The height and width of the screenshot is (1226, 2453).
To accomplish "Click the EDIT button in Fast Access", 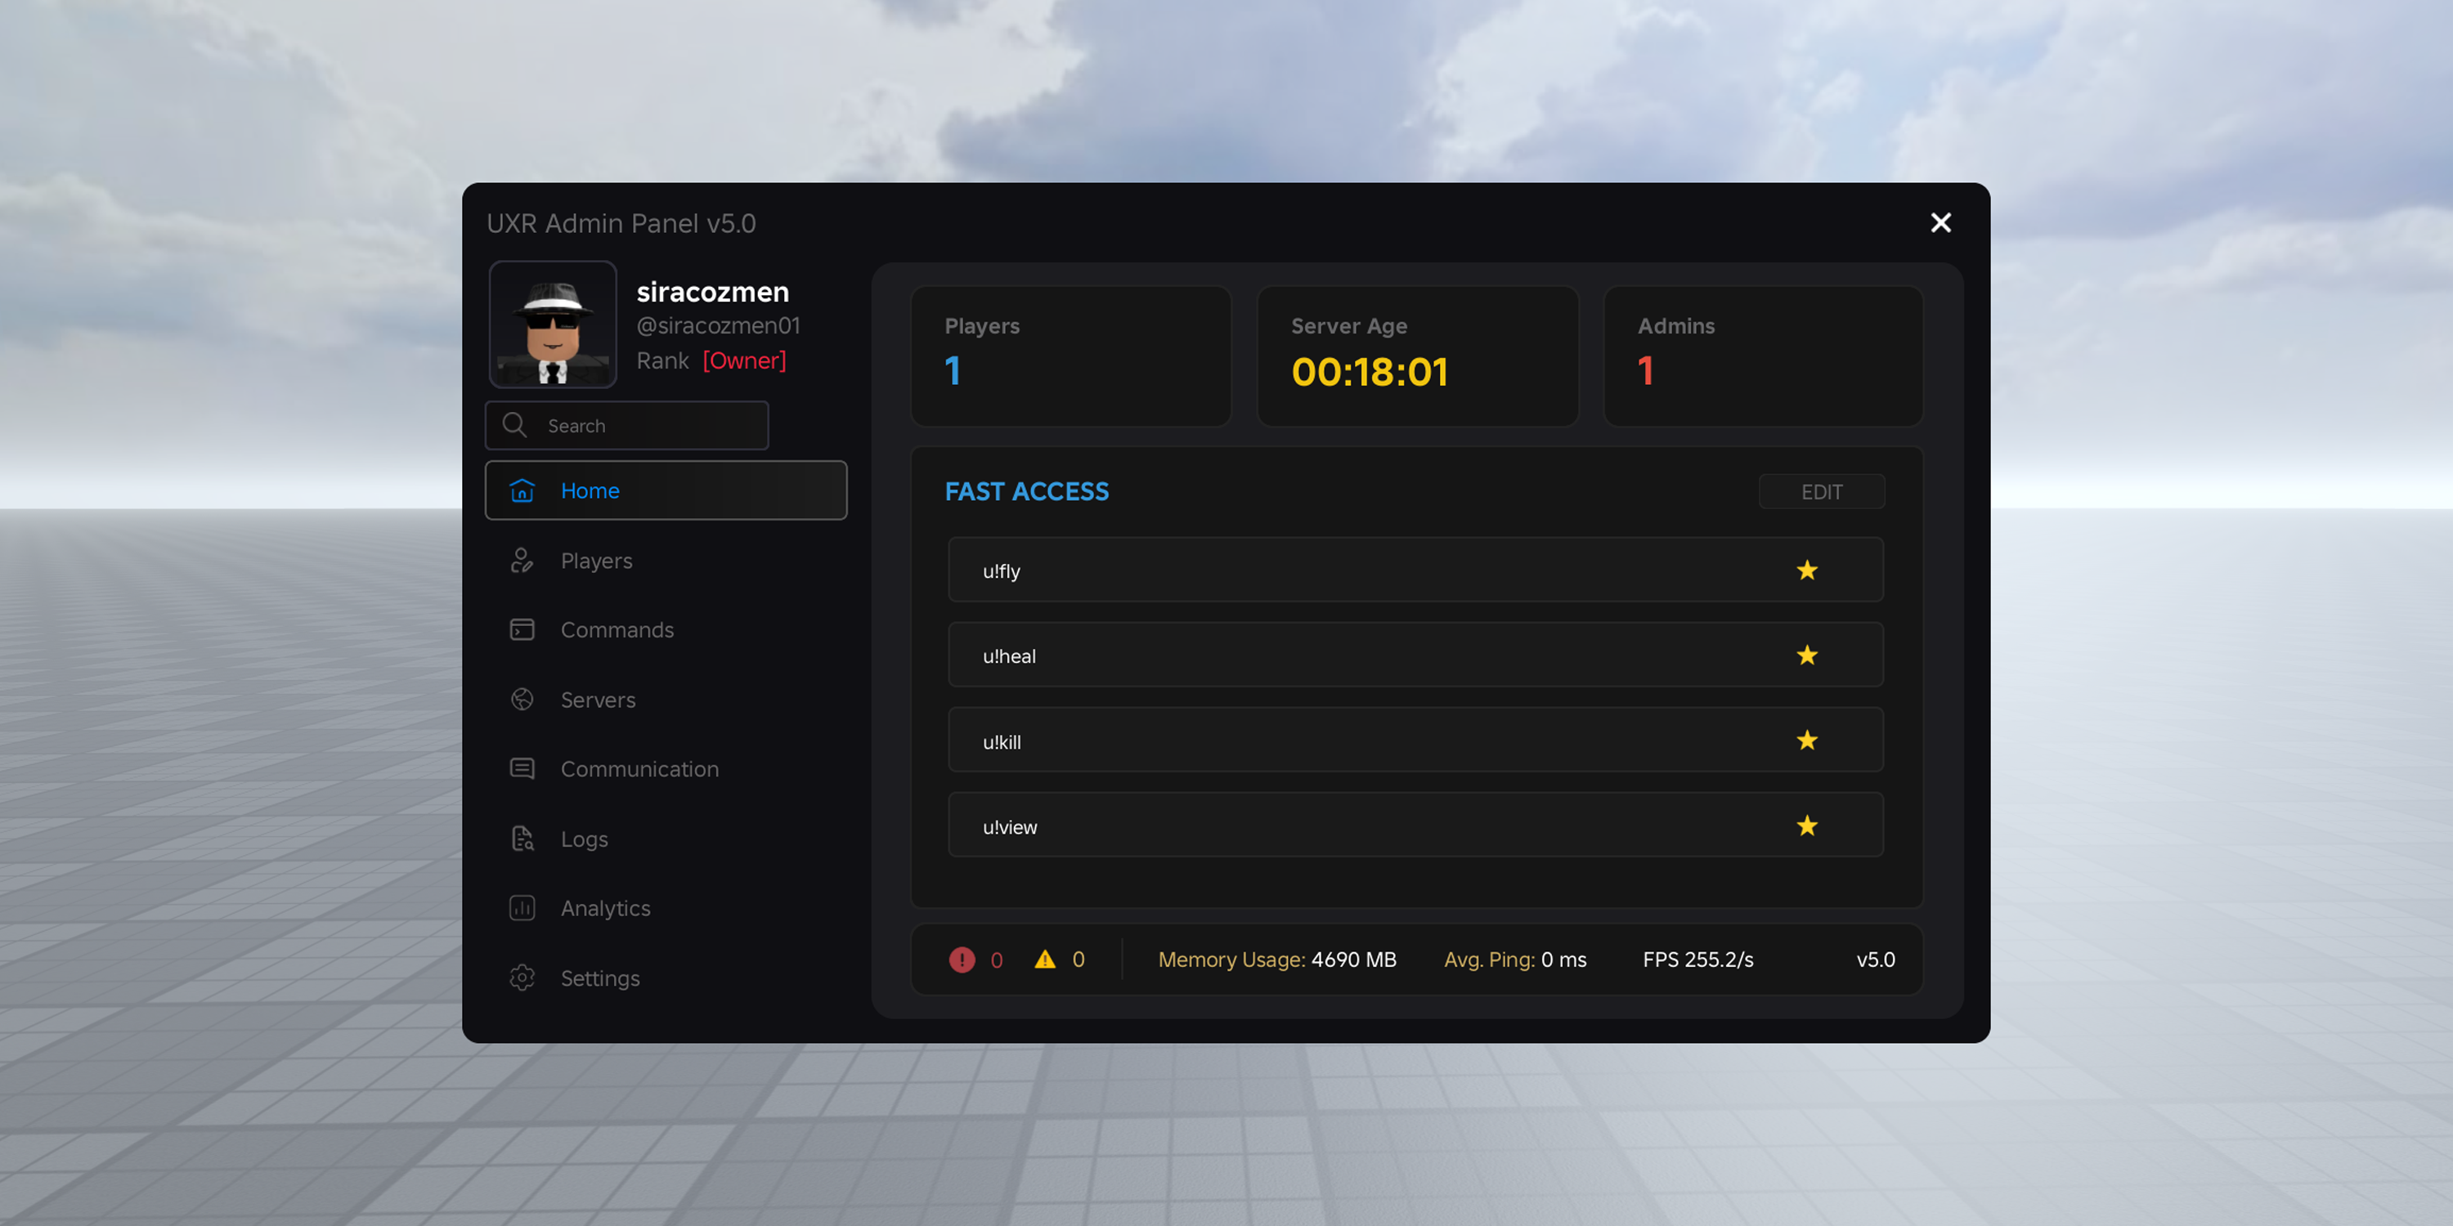I will [x=1821, y=492].
